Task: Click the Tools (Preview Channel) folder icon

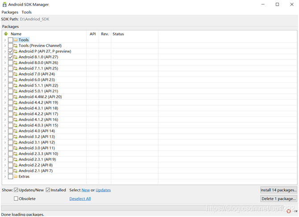Action: coord(16,46)
